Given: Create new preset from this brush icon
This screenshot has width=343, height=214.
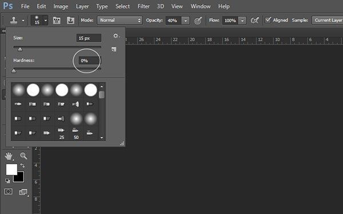Looking at the screenshot, I should click(x=114, y=49).
